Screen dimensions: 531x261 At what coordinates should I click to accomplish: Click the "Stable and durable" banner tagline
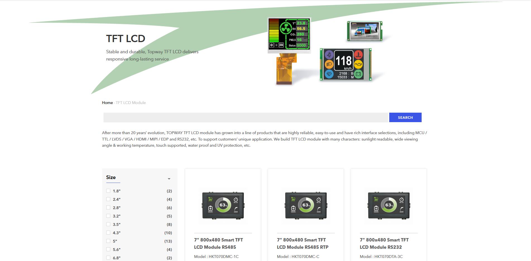click(152, 55)
